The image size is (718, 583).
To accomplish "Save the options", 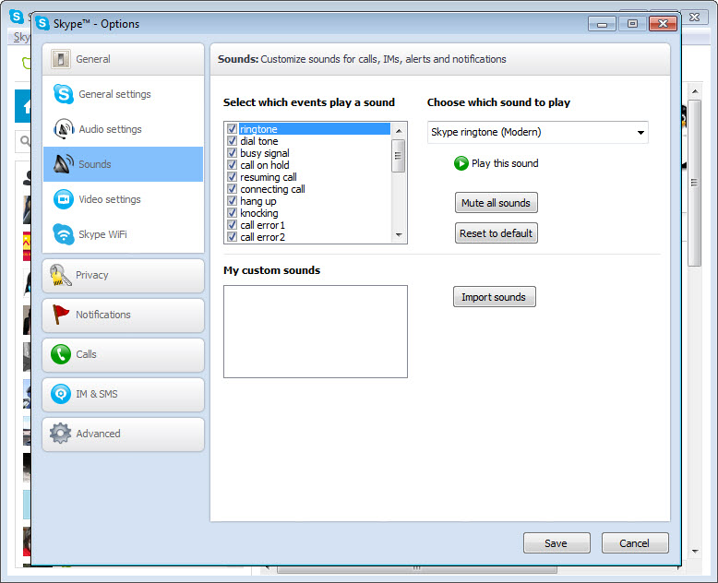I will [556, 542].
